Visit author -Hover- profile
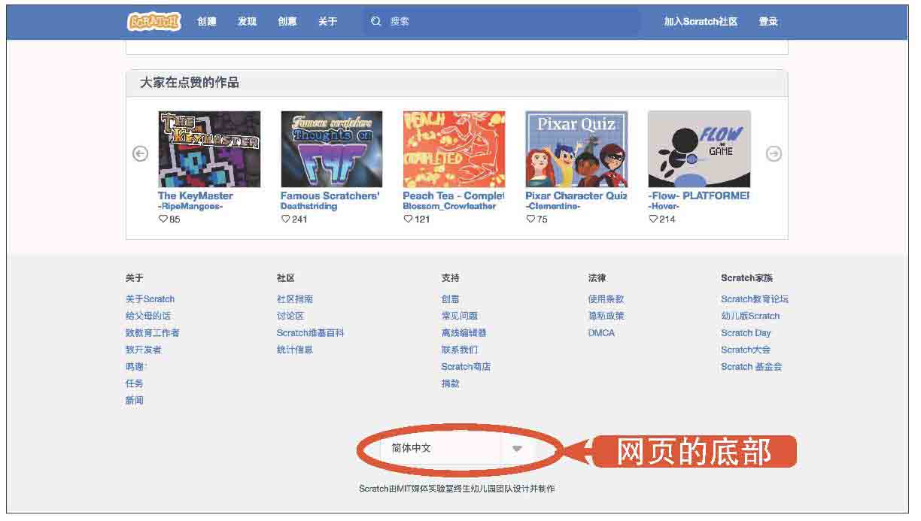This screenshot has height=521, width=921. tap(664, 206)
